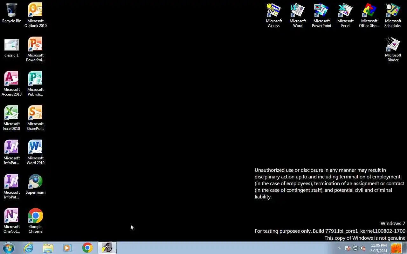Open Windows Media Player from the taskbar
The height and width of the screenshot is (254, 407).
(x=68, y=248)
